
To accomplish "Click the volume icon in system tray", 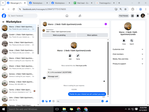I will (129, 109).
